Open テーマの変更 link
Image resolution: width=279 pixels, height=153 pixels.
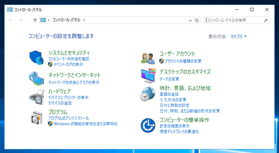tap(169, 79)
